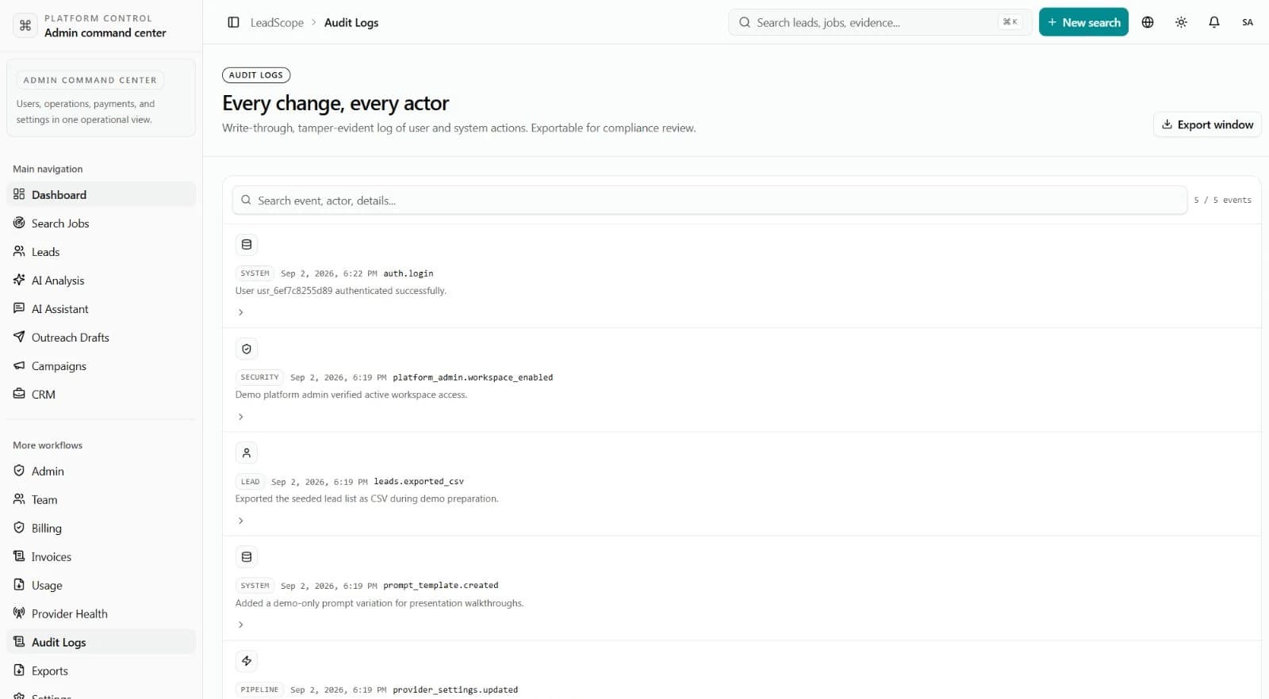1269x699 pixels.
Task: Click LeadScope breadcrumb link
Action: [277, 22]
